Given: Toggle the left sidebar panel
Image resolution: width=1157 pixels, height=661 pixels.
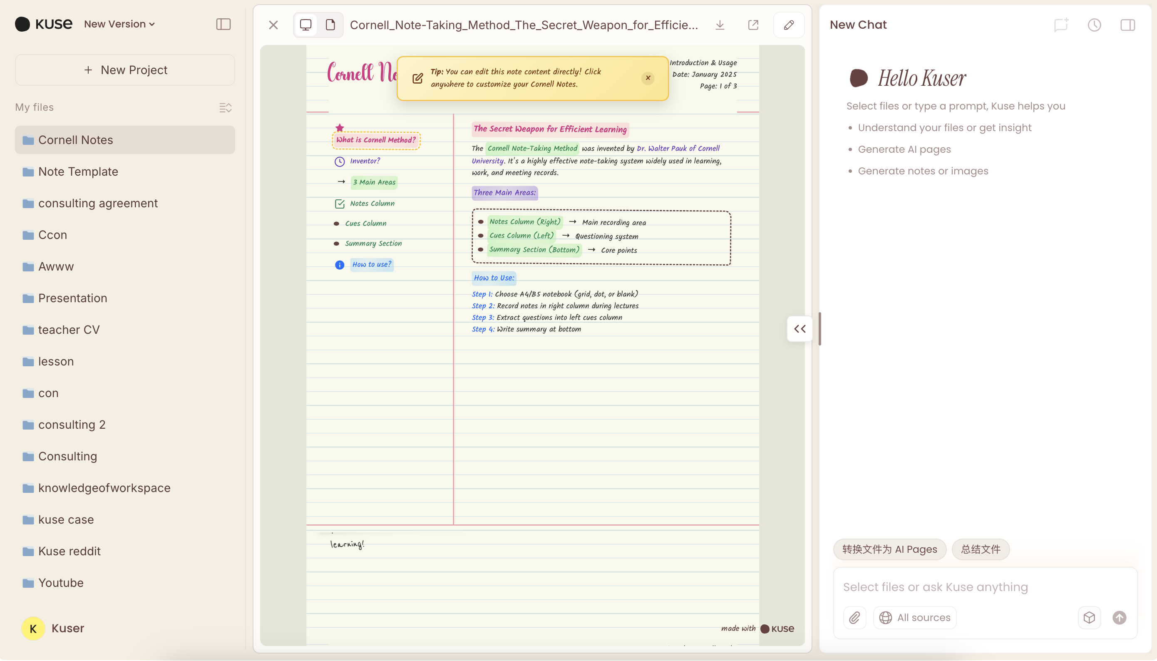Looking at the screenshot, I should pyautogui.click(x=223, y=24).
